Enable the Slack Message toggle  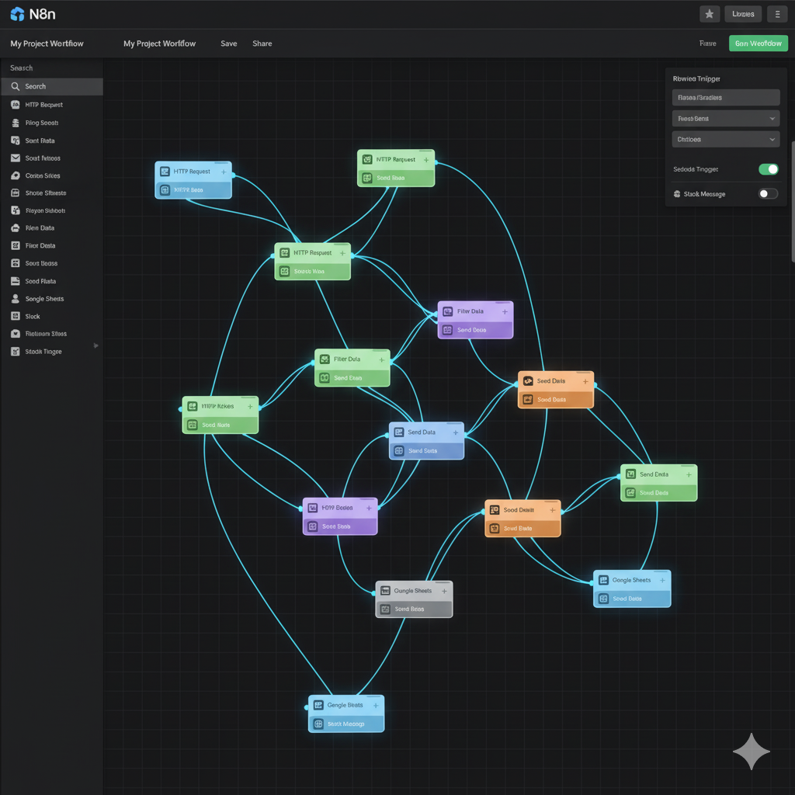768,193
